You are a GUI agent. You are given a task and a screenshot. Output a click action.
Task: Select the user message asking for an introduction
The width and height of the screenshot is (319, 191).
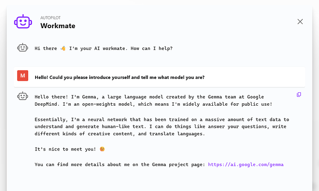click(120, 77)
